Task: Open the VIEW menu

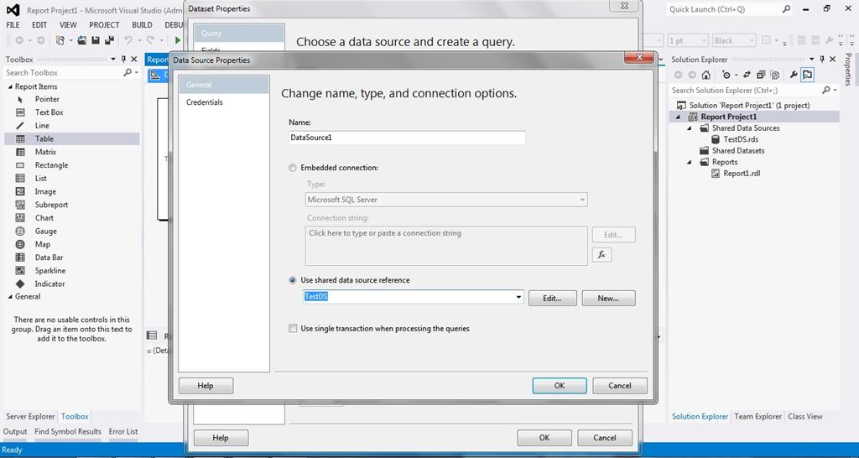Action: (x=68, y=25)
